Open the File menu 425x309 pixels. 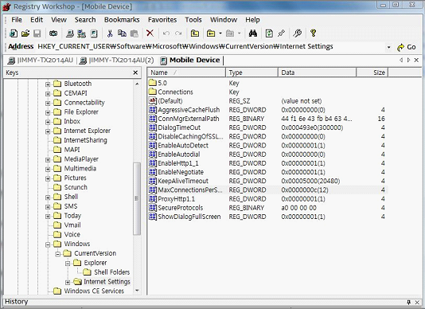(17, 20)
